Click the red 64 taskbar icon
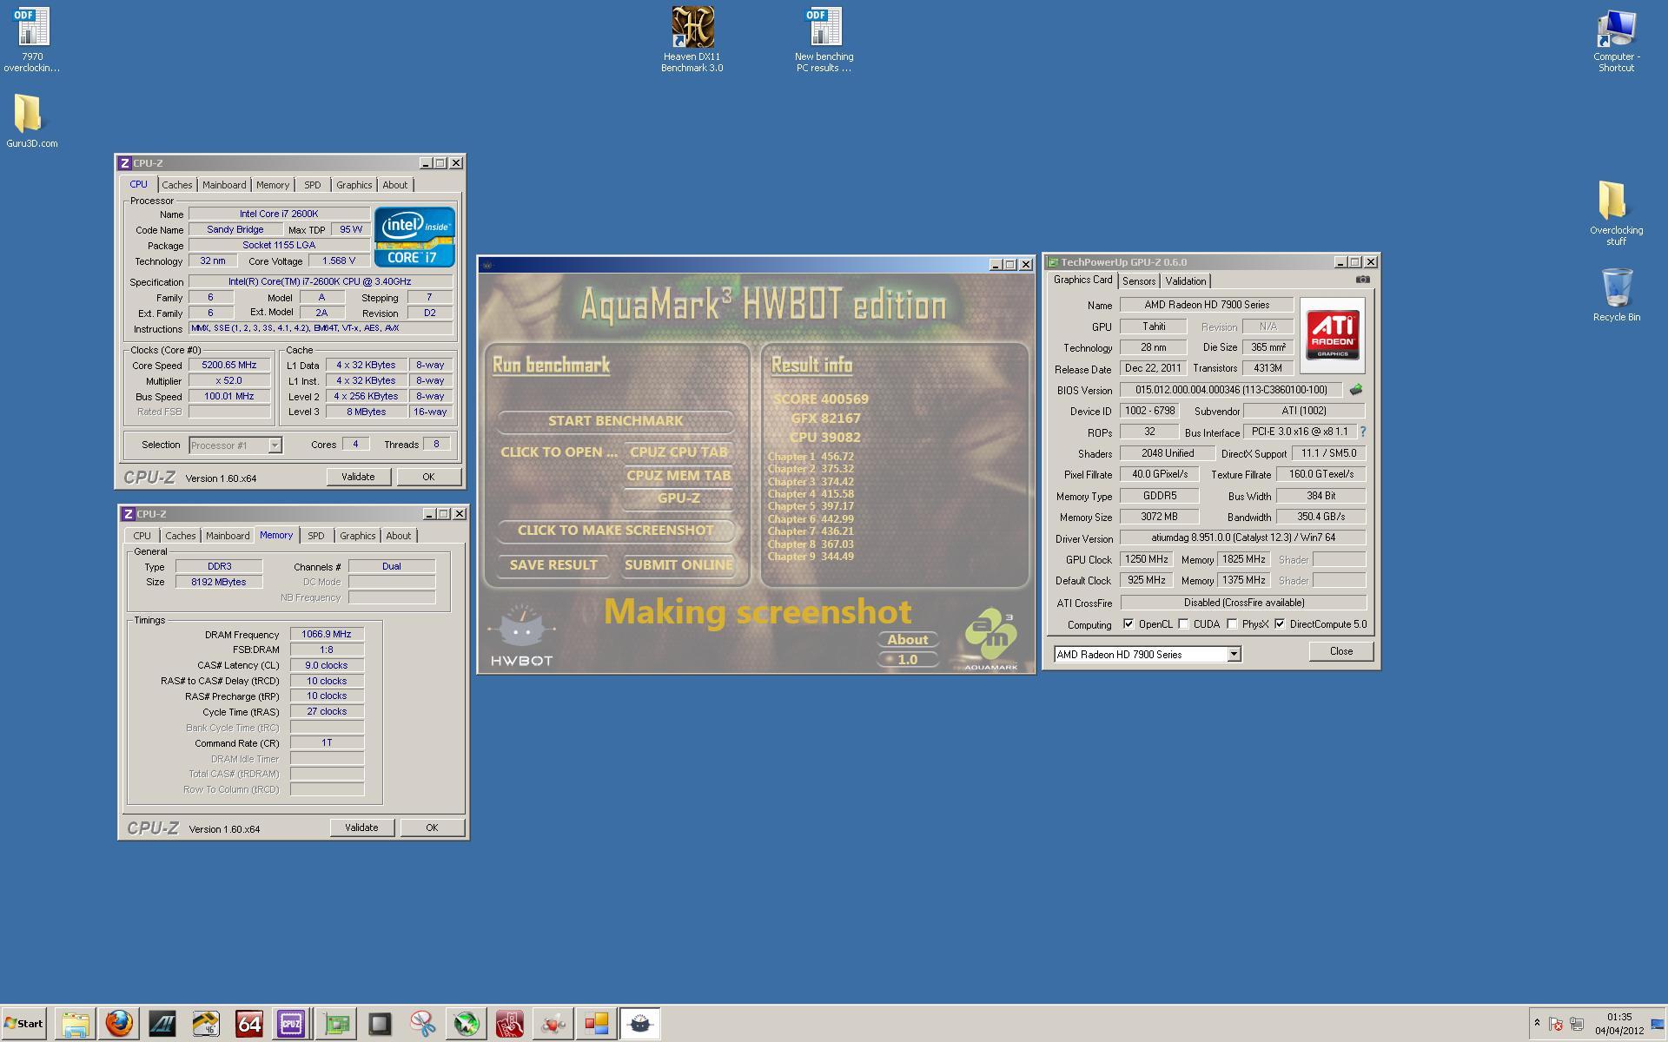The image size is (1668, 1042). (249, 1024)
